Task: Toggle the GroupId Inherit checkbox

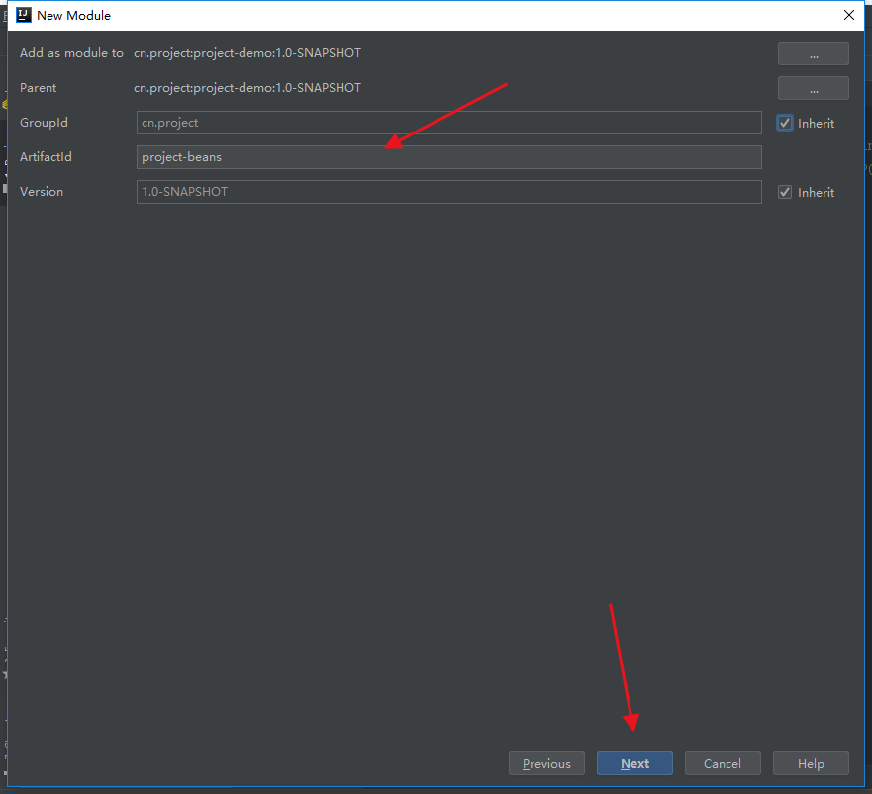Action: coord(785,123)
